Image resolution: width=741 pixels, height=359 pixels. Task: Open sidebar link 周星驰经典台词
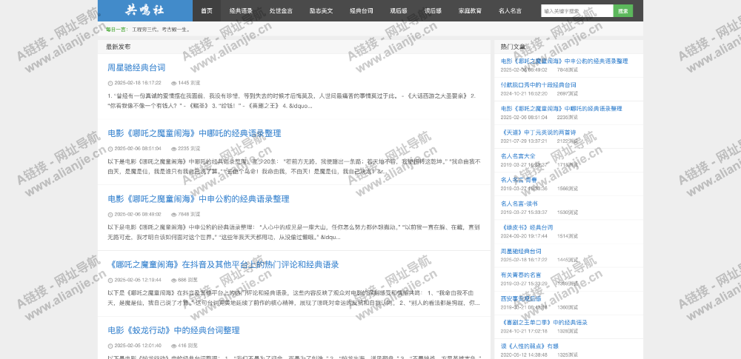521,252
